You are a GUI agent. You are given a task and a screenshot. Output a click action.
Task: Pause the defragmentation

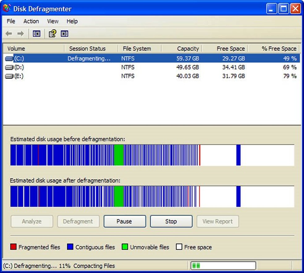(x=124, y=221)
